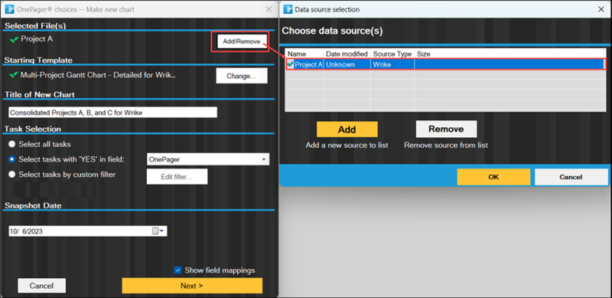Sort by the Name column header
The width and height of the screenshot is (612, 298).
[304, 54]
